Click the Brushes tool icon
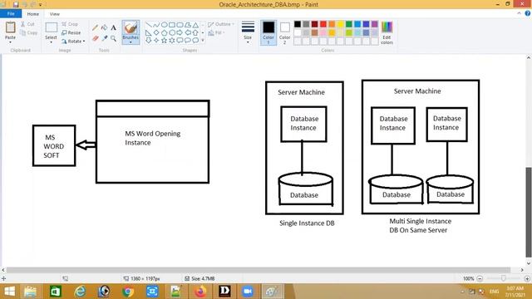Image resolution: width=532 pixels, height=299 pixels. click(131, 27)
